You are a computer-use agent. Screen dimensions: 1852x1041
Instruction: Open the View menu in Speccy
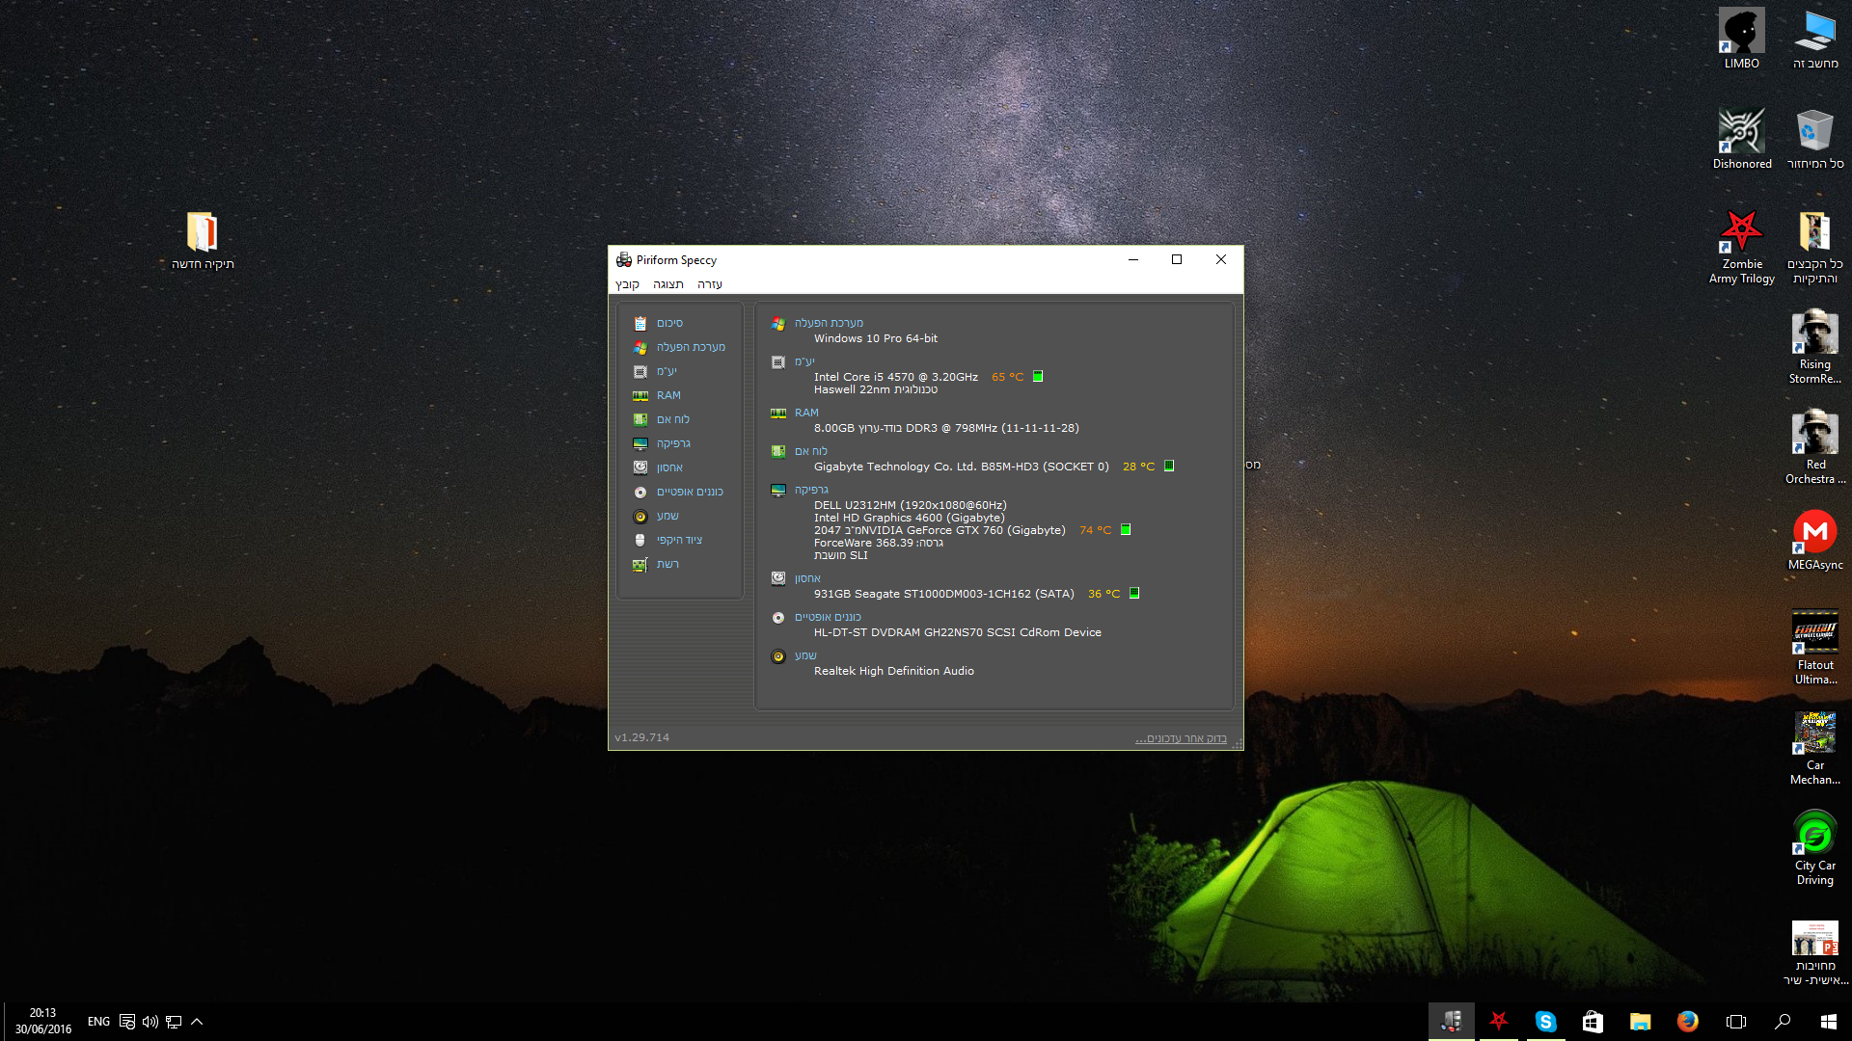tap(668, 284)
